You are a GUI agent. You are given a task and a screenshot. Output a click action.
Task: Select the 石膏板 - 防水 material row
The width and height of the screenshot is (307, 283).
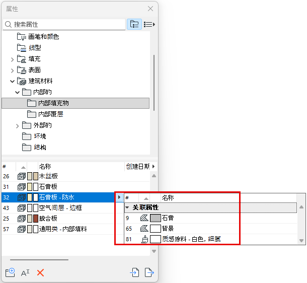59,197
